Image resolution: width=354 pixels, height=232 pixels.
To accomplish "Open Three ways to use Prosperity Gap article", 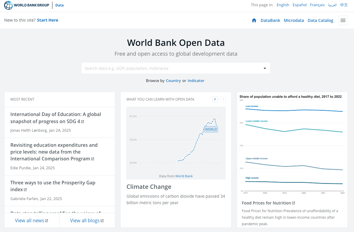I will (x=53, y=186).
